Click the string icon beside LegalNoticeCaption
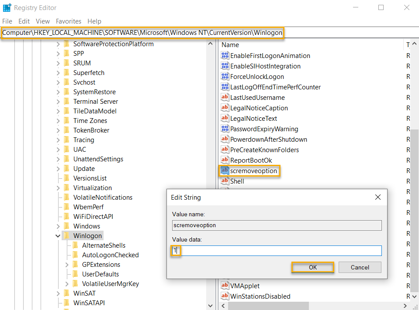The height and width of the screenshot is (310, 419). coord(225,108)
